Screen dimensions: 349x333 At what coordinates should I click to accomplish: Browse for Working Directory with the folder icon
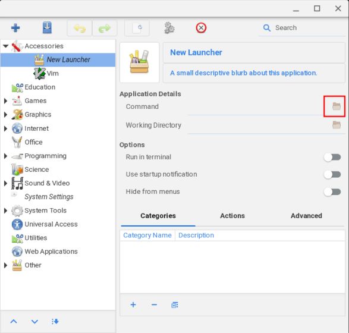click(337, 125)
